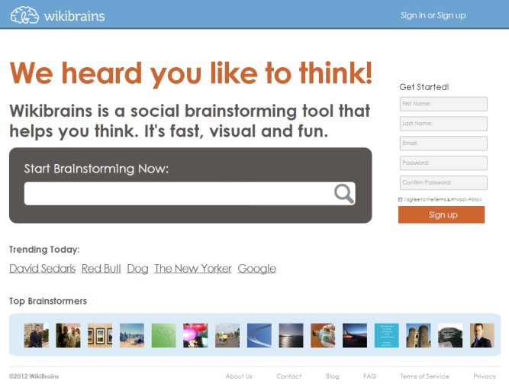Viewport: 509px width, 384px height.
Task: Check the agree to Terms & Privacy checkbox
Action: 401,199
